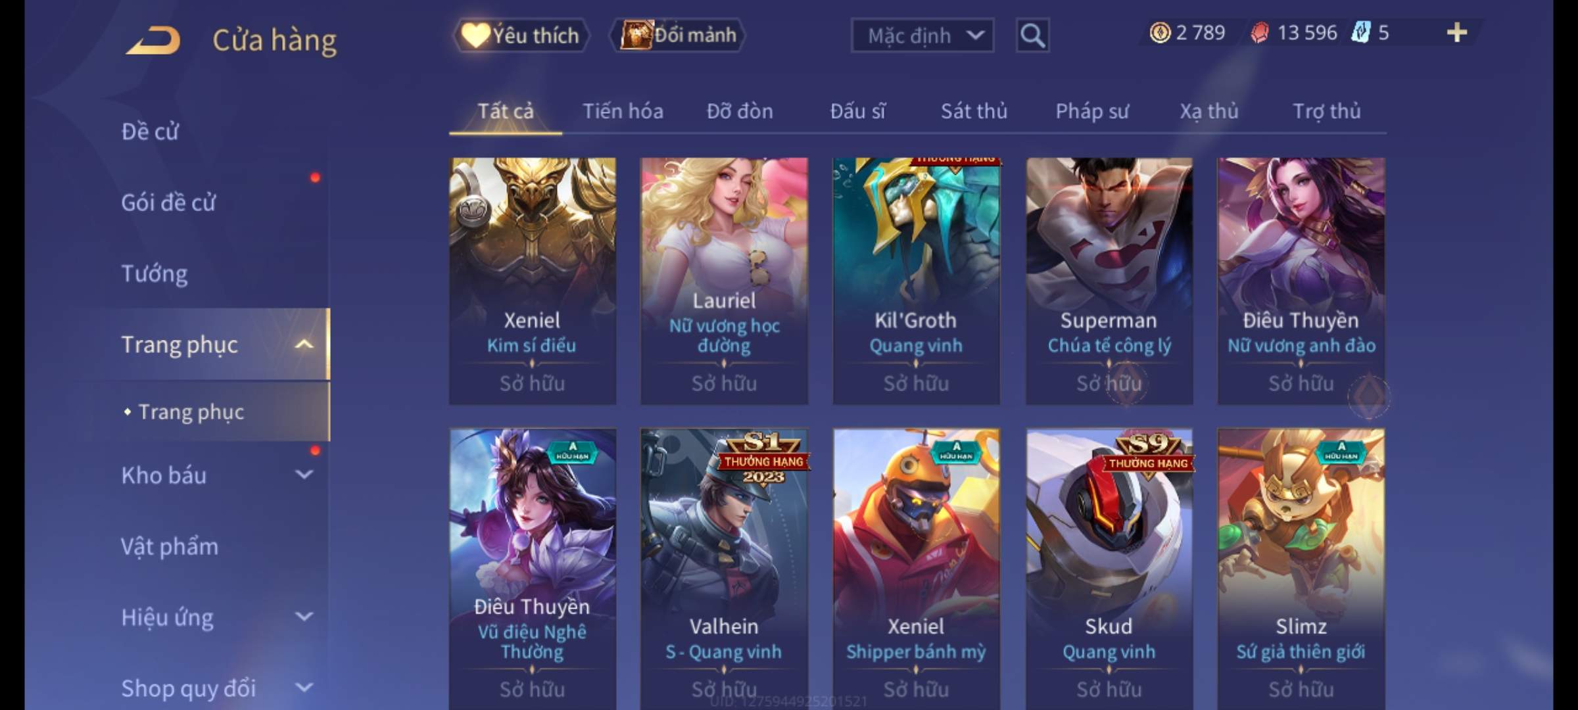Select Lauriel Nữ vương học đường card

tap(724, 281)
